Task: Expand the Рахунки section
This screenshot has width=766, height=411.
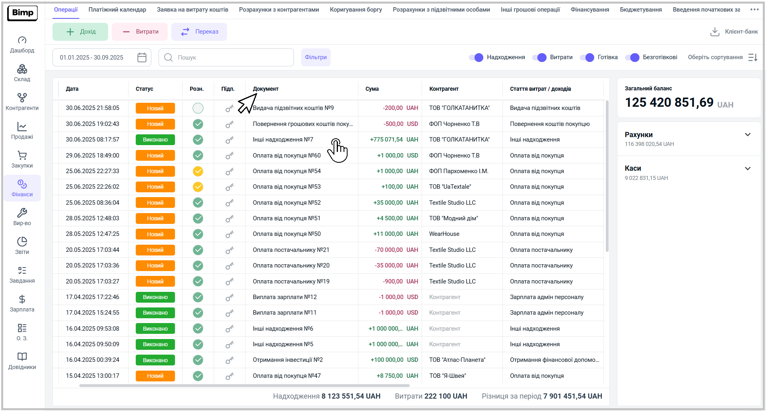Action: 747,135
